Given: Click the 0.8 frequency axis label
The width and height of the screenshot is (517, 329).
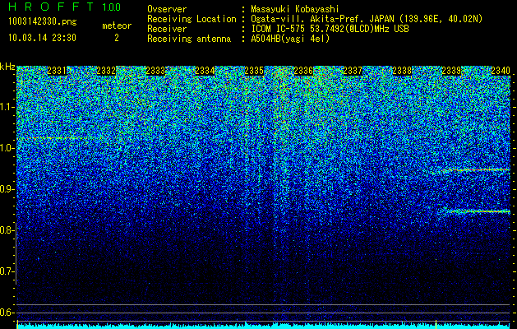Looking at the screenshot, I should click(7, 230).
